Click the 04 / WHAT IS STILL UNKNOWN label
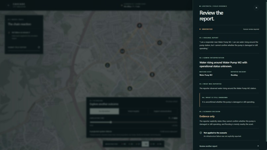Image resolution: width=267 pixels, height=150 pixels. pyautogui.click(x=215, y=98)
